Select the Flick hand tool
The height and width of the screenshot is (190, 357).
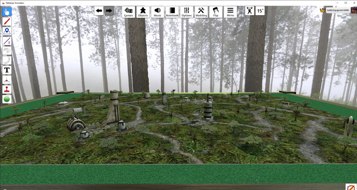(7, 51)
